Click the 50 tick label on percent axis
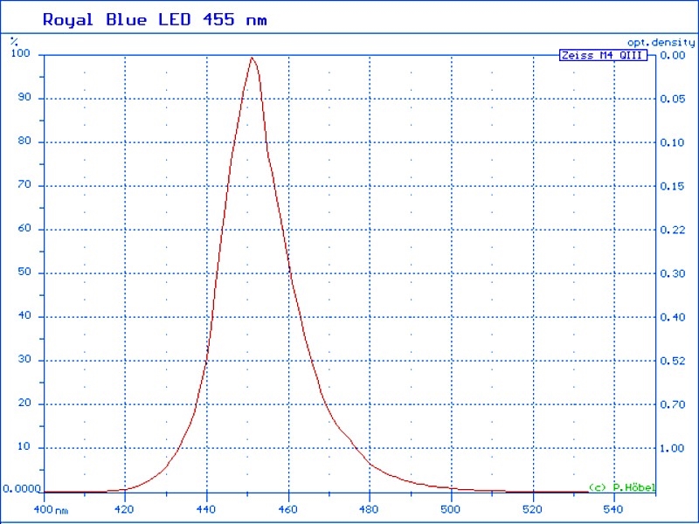This screenshot has width=699, height=524. [24, 272]
